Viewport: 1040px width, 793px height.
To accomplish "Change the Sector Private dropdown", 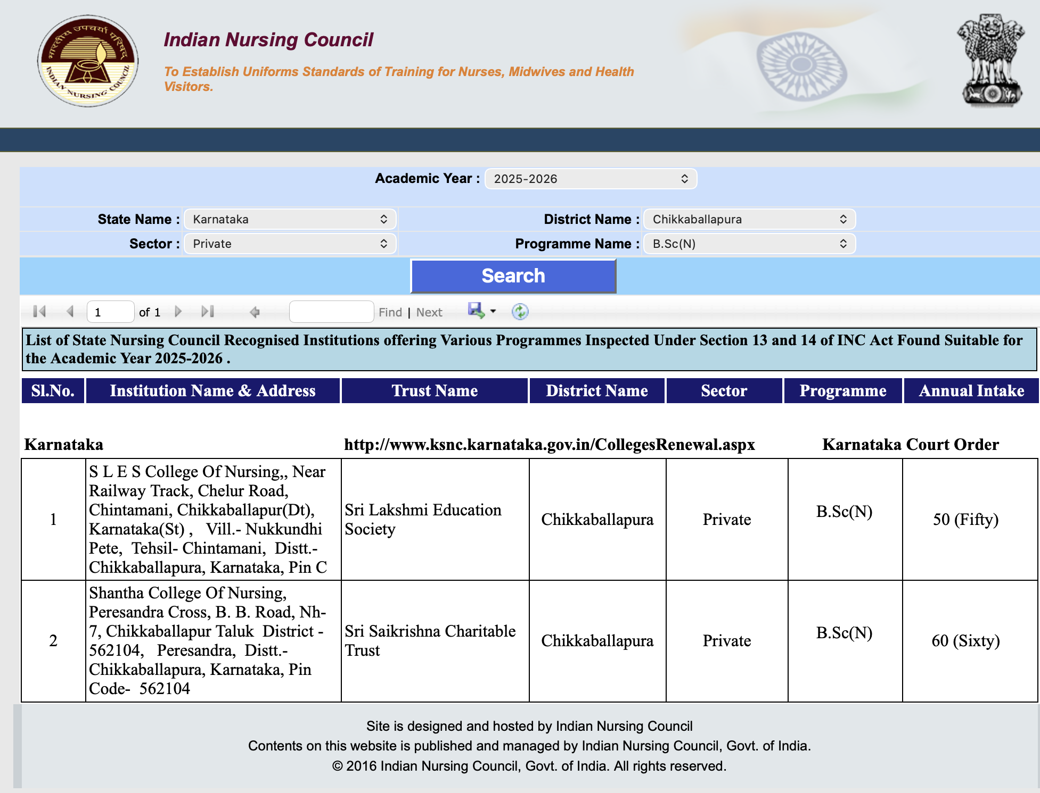I will point(290,244).
